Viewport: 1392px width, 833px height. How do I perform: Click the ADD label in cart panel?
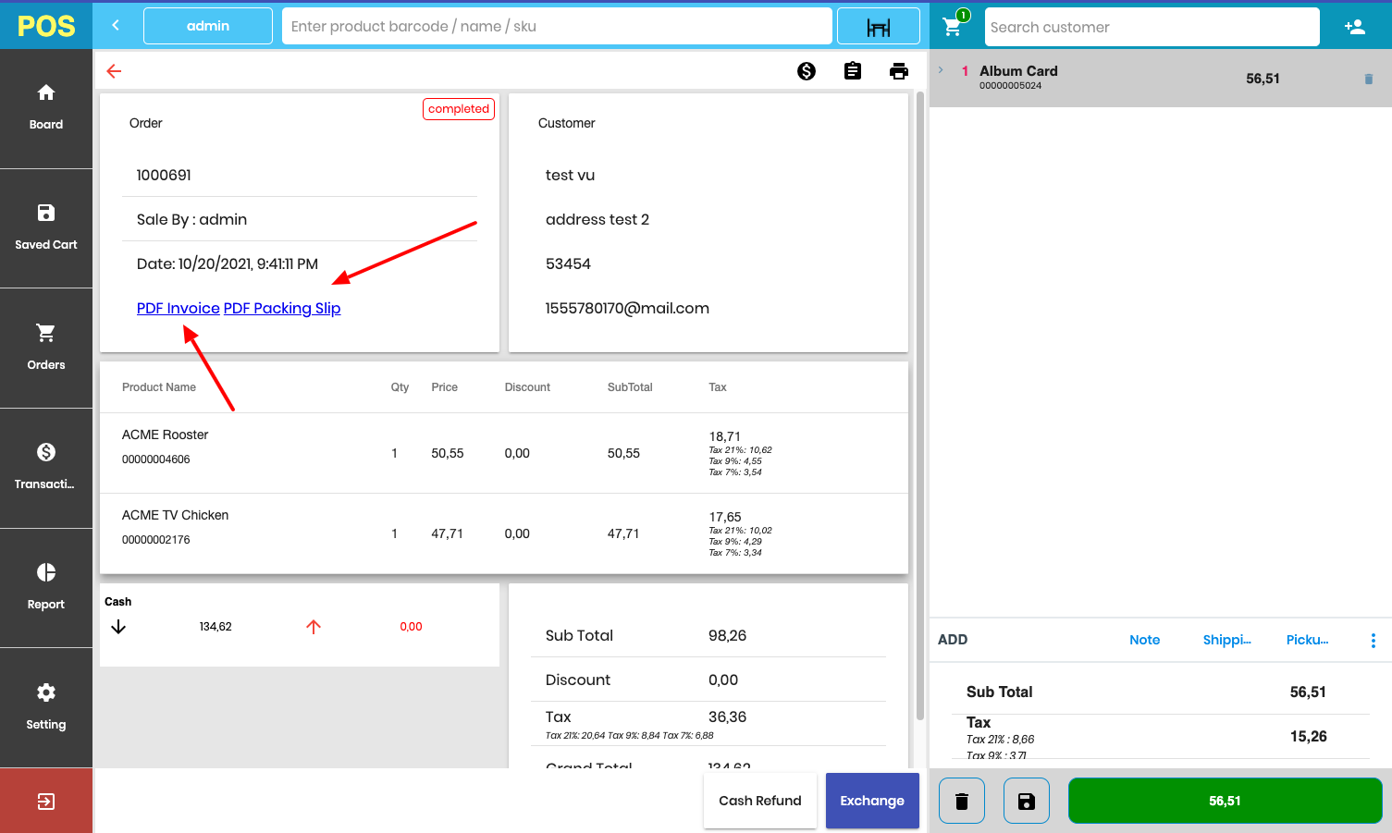[x=953, y=640]
